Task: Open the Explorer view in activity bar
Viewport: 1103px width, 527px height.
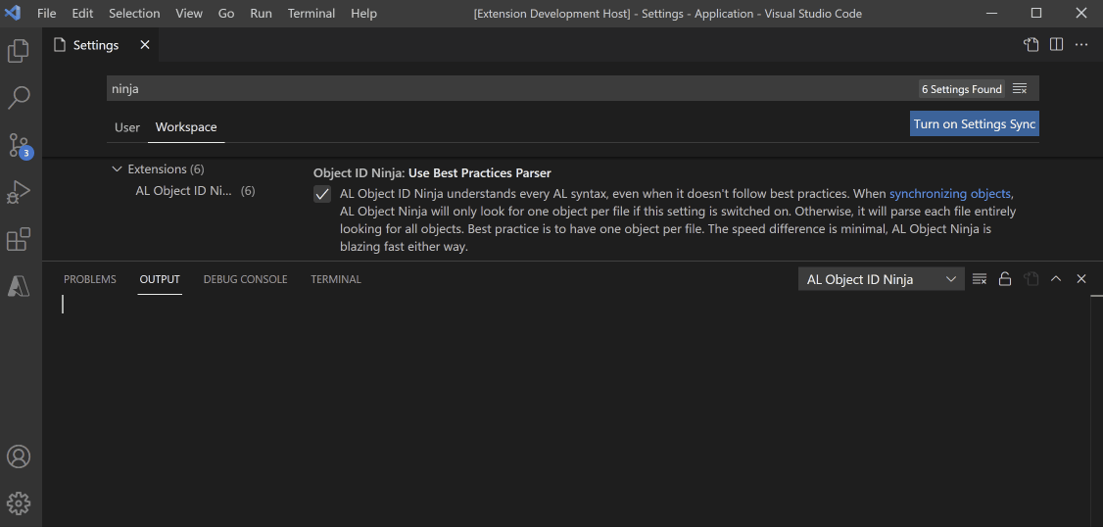Action: pyautogui.click(x=19, y=51)
